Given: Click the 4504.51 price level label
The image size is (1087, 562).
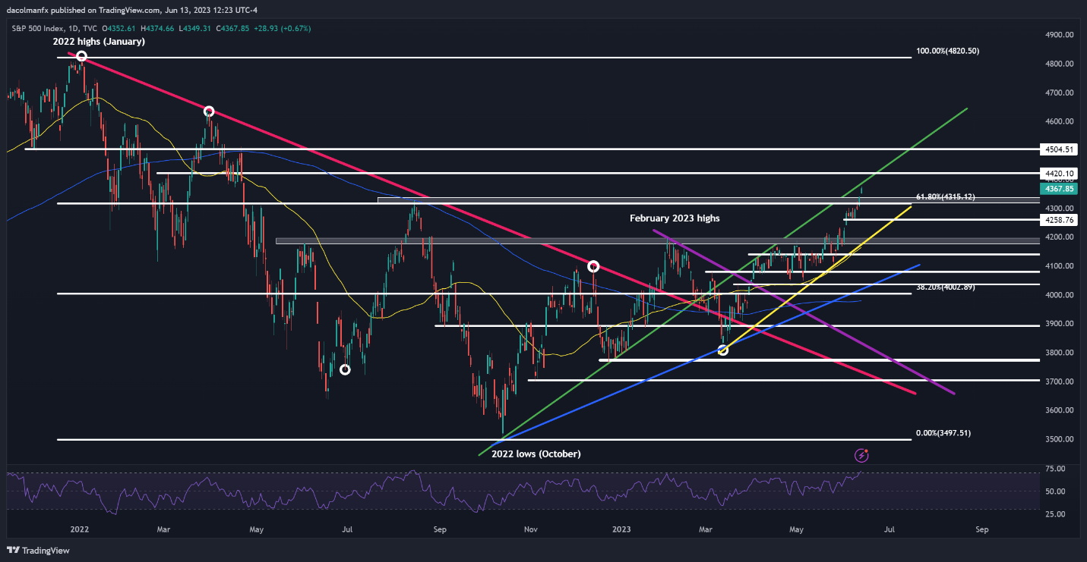Looking at the screenshot, I should point(1060,149).
